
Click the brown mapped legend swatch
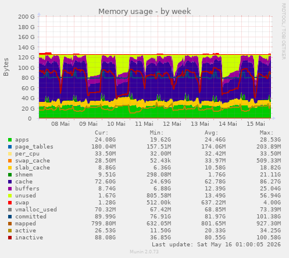coord(10,224)
